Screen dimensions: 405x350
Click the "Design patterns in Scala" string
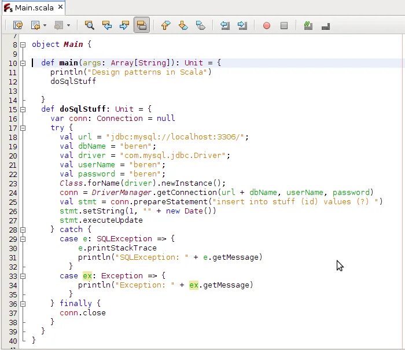147,72
